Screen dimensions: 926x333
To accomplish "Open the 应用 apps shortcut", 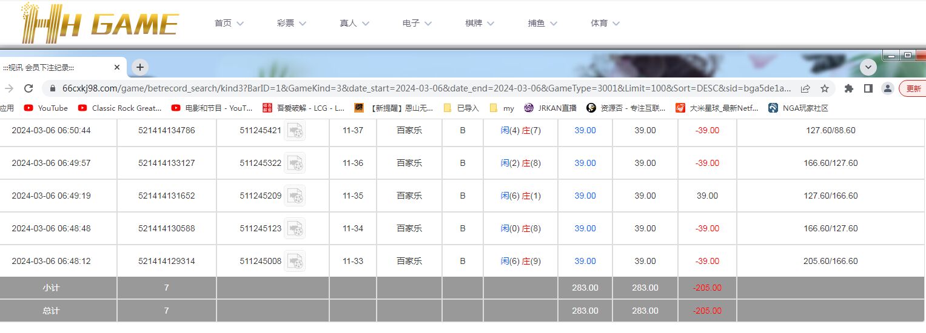I will [7, 108].
